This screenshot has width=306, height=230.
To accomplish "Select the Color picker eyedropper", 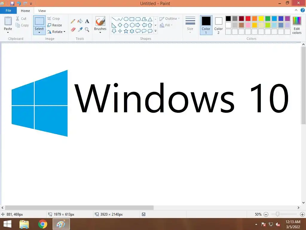I will pyautogui.click(x=80, y=30).
